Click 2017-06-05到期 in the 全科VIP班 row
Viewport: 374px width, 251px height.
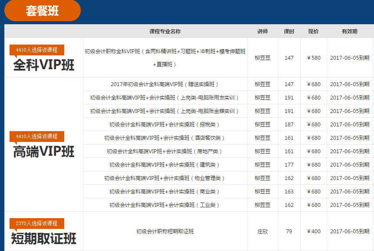350,58
